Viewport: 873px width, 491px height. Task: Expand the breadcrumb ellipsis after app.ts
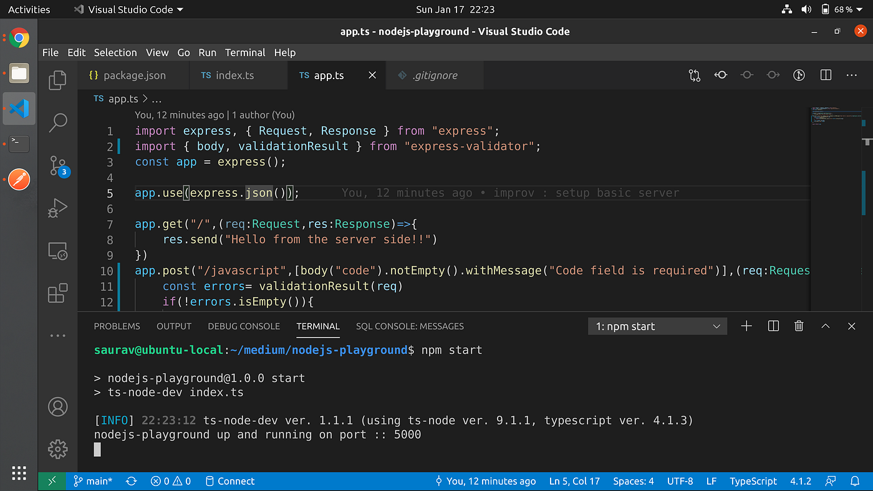(x=157, y=99)
